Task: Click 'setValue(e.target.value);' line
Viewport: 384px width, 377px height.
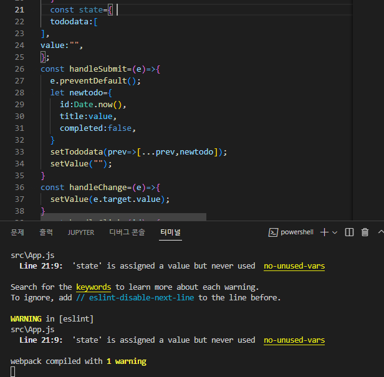Action: tap(110, 199)
